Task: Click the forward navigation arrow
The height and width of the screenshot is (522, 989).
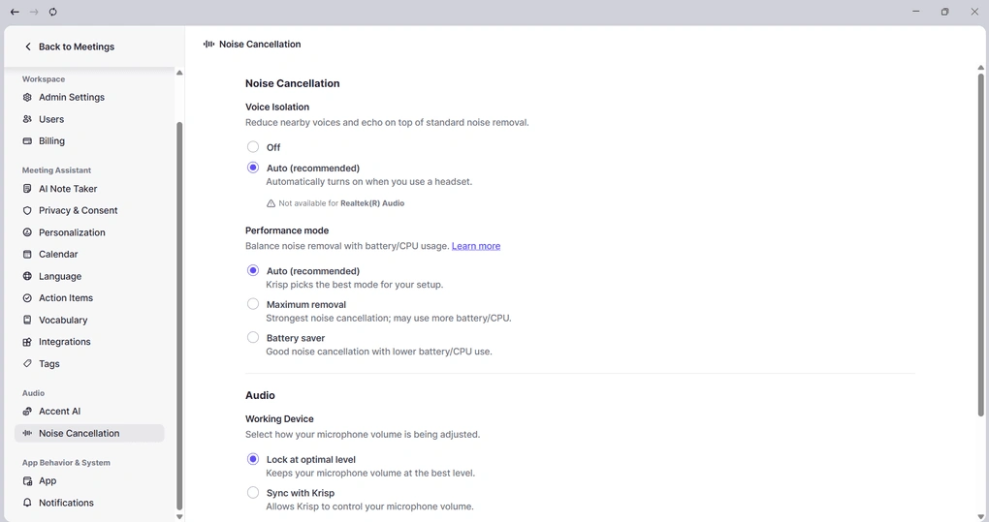Action: [x=34, y=12]
